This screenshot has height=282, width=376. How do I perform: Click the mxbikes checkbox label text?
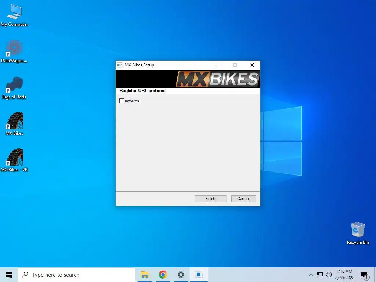coord(132,101)
